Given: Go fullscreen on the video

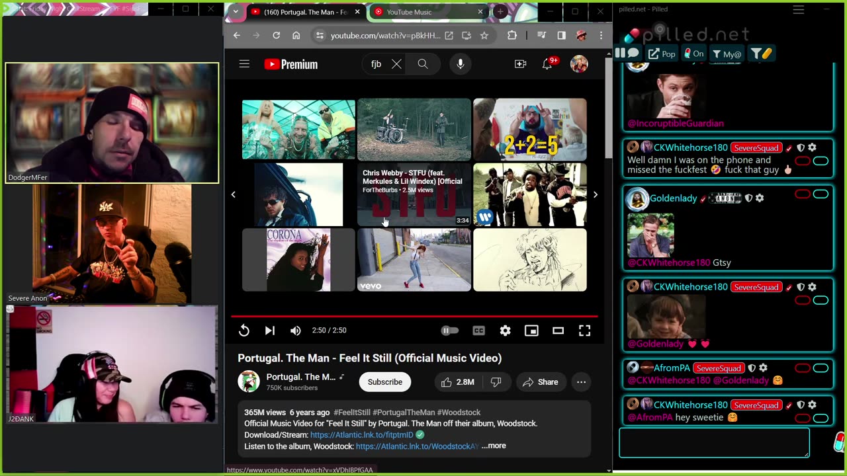Looking at the screenshot, I should (584, 331).
